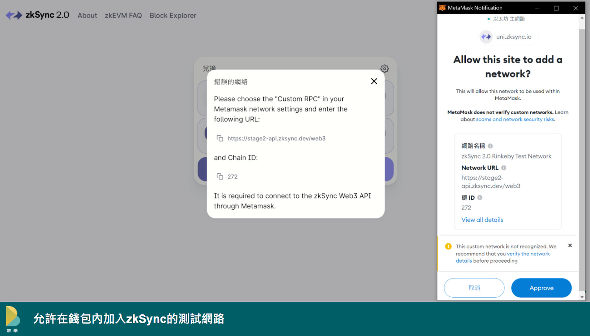
Task: Show info for network name field
Action: 490,146
